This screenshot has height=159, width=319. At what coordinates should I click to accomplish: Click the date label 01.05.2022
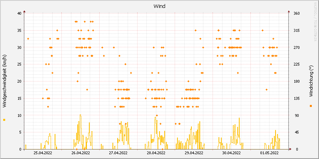pos(269,153)
